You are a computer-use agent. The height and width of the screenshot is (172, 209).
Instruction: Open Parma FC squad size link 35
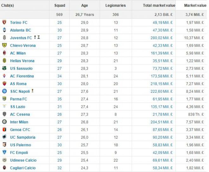coord(60,99)
